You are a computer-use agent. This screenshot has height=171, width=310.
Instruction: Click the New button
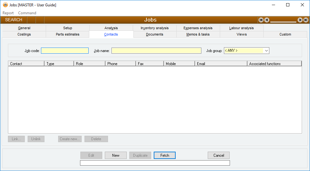116,155
